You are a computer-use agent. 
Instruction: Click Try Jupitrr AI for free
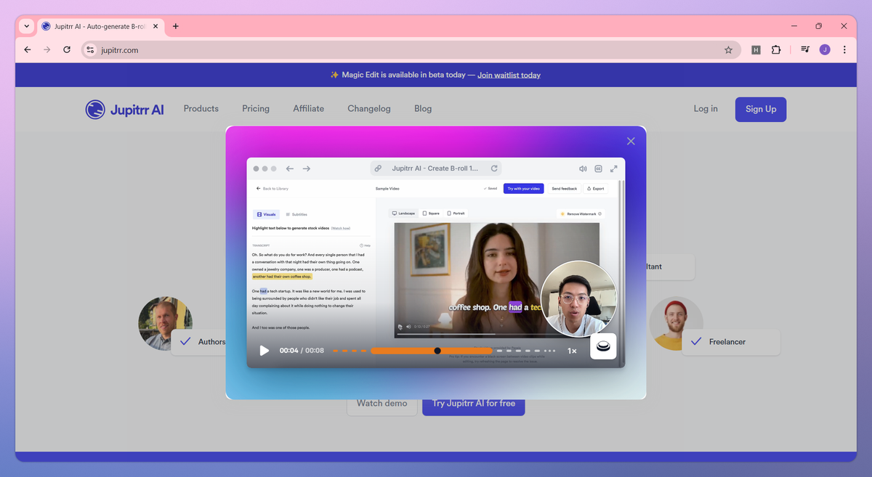coord(474,404)
